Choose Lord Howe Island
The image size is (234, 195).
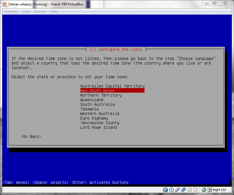(98, 127)
